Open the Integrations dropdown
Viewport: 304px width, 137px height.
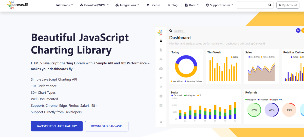pos(127,5)
